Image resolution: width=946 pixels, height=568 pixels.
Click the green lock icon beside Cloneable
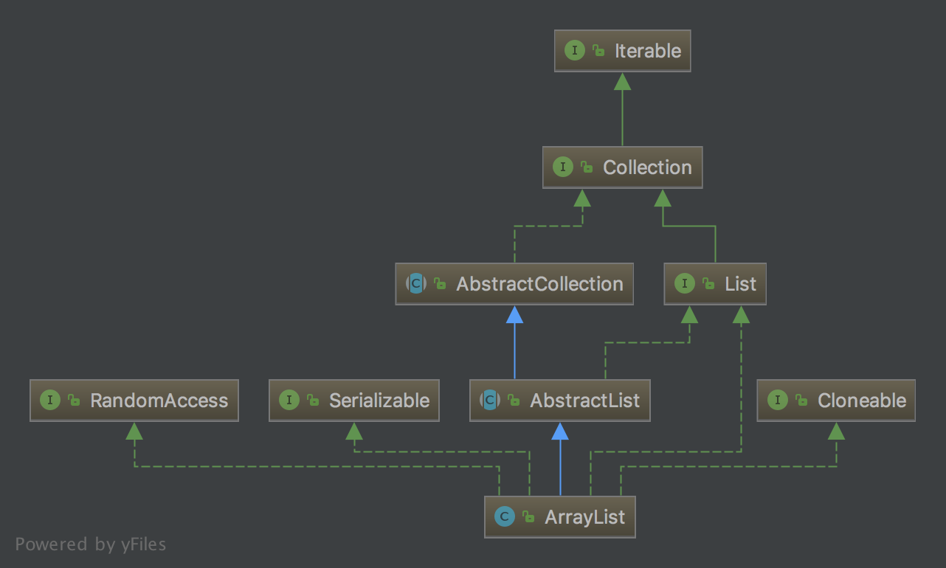[x=801, y=401]
